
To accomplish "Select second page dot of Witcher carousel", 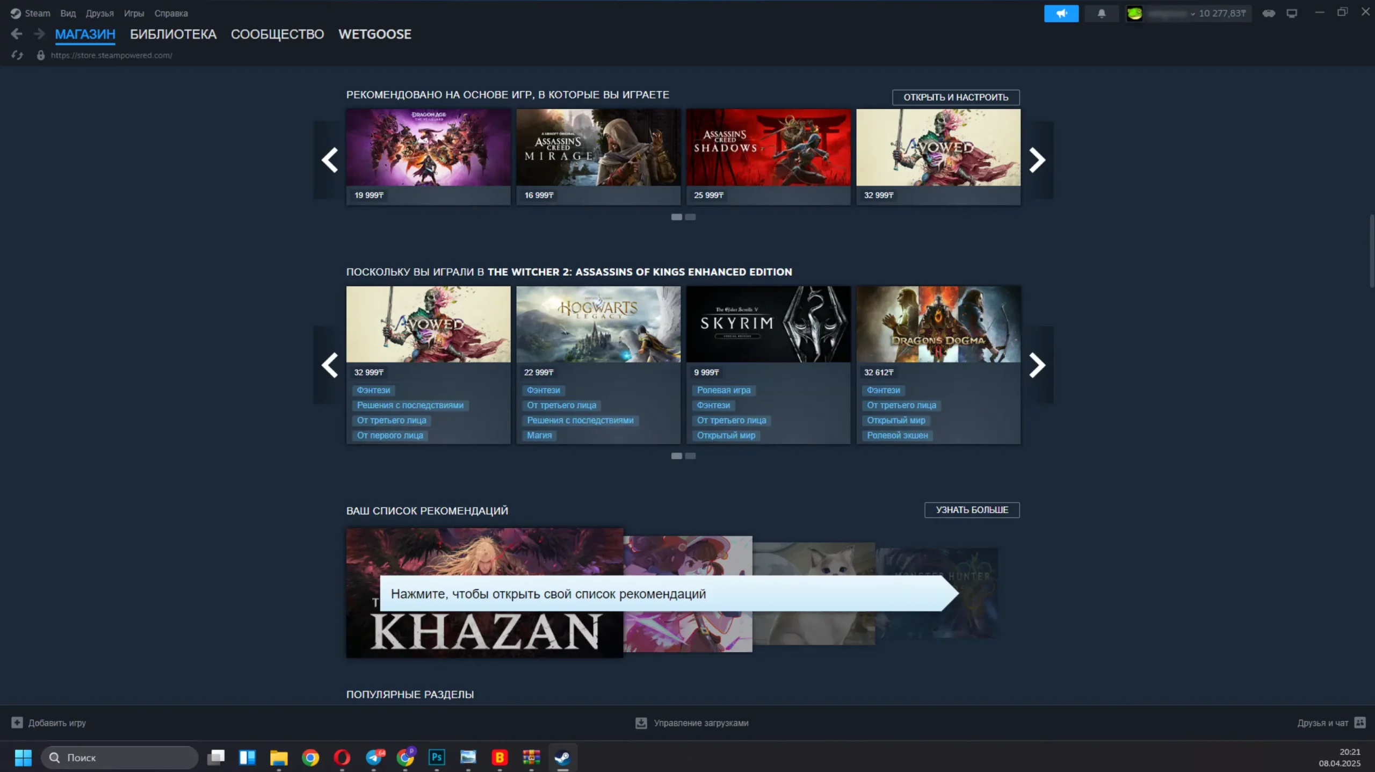I will 690,456.
